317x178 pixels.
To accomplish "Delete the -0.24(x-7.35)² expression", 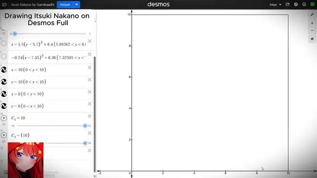I will coord(90,54).
